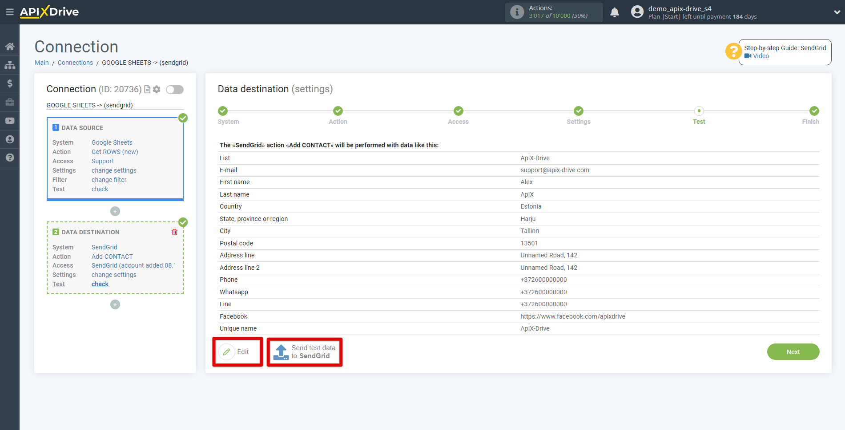Open SendGrid destination system link

105,247
